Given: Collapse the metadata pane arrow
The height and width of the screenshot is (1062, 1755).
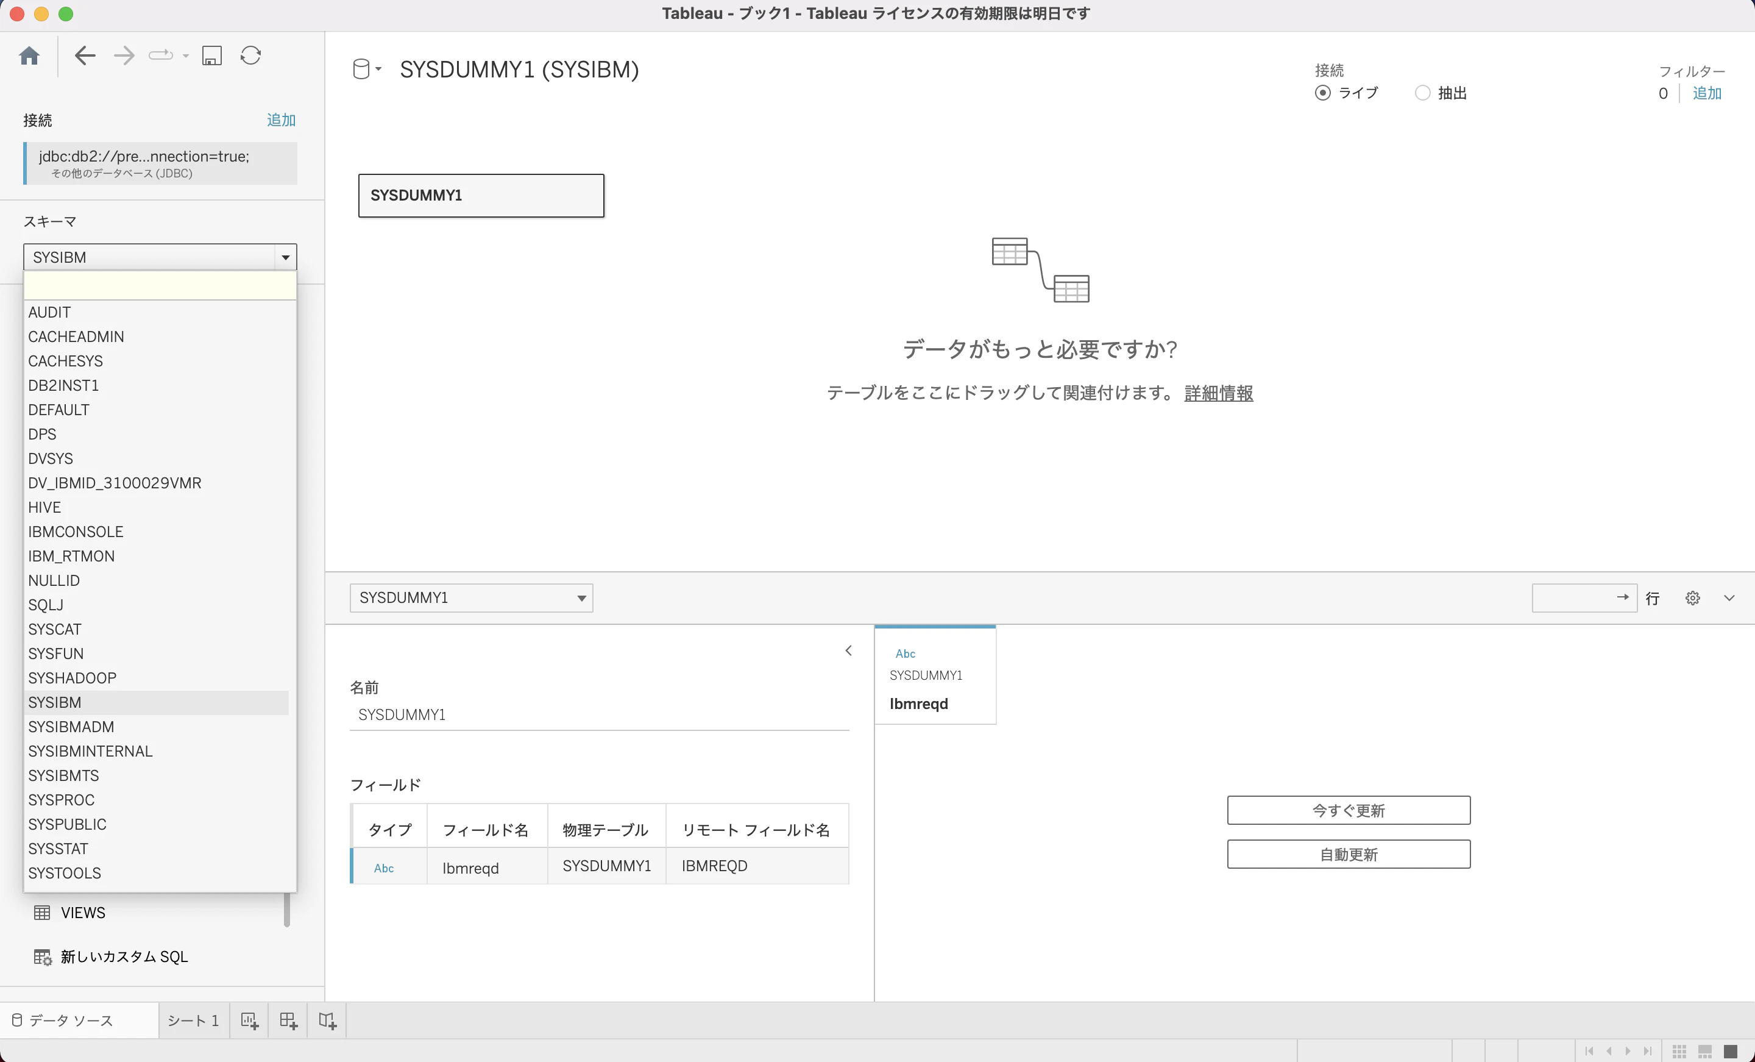Looking at the screenshot, I should click(x=848, y=650).
